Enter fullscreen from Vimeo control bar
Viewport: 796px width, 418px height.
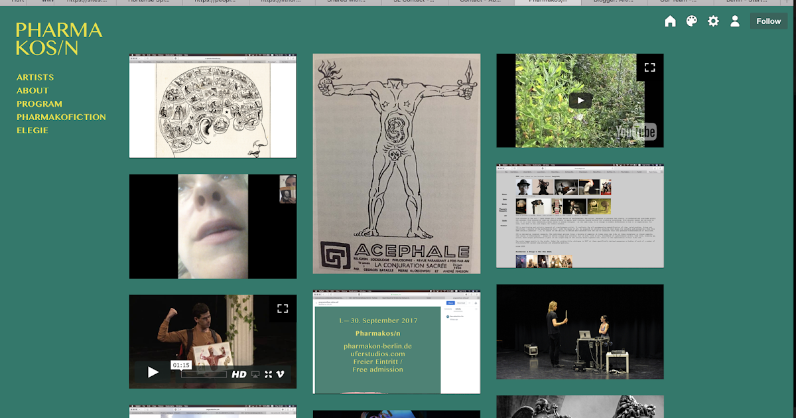coord(268,374)
